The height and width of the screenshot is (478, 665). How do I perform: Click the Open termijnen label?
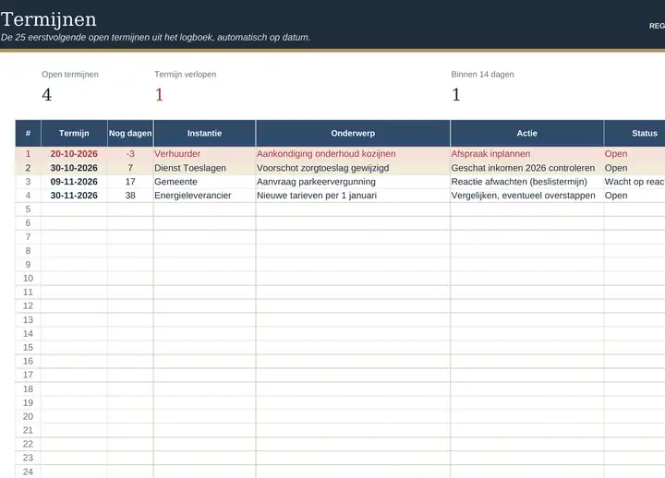click(70, 74)
